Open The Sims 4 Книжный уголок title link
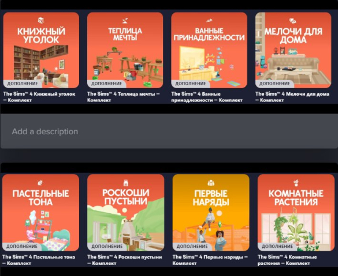The width and height of the screenshot is (338, 276). [39, 97]
